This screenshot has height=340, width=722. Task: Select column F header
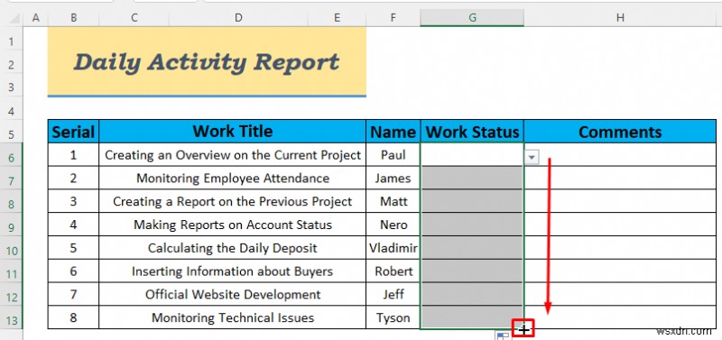pyautogui.click(x=393, y=17)
